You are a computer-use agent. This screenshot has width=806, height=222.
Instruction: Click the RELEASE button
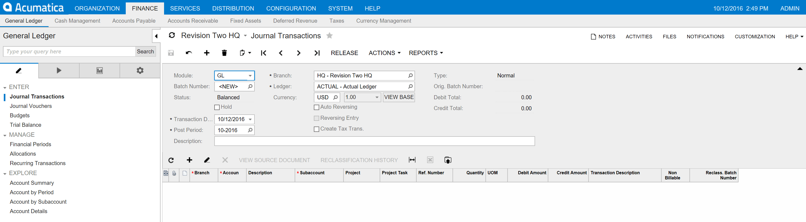344,53
